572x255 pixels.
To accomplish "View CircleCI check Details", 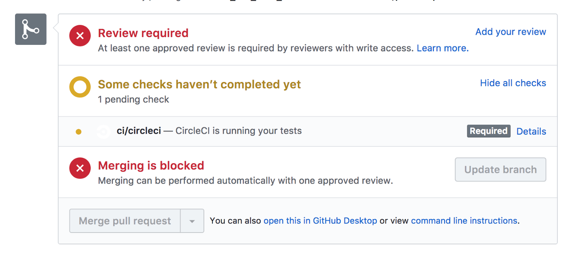I will [531, 131].
